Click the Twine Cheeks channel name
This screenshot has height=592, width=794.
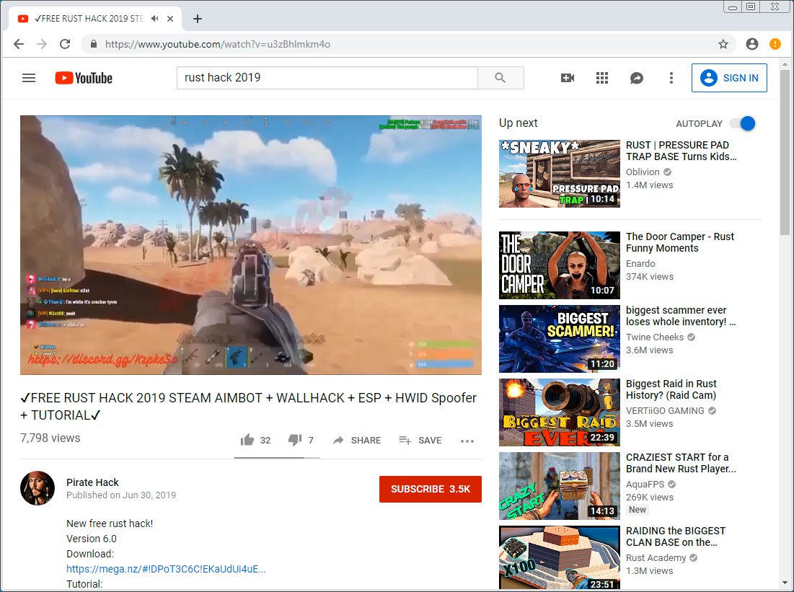click(x=655, y=337)
